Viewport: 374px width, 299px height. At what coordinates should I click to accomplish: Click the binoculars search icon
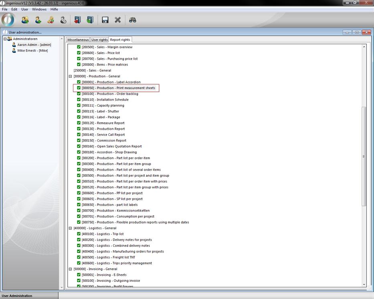click(133, 20)
